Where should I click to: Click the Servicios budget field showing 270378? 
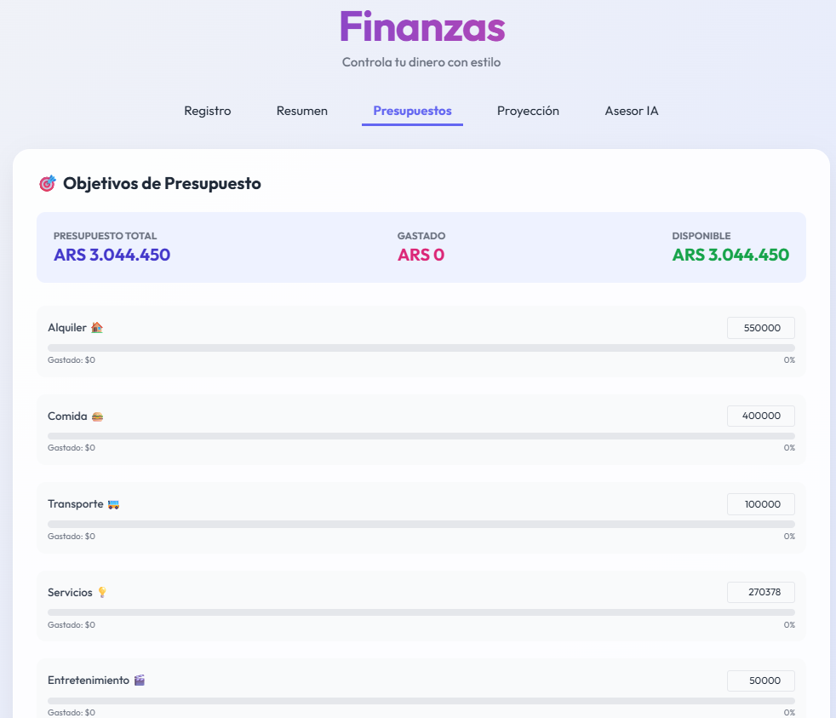[x=761, y=592]
